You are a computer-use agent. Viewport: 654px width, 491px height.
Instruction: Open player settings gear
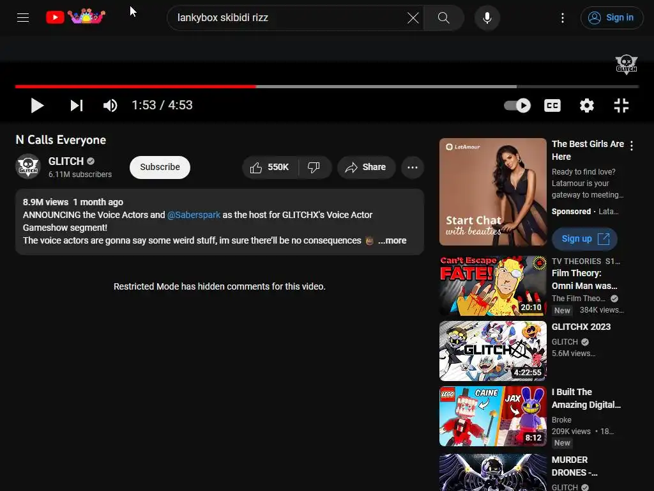click(586, 105)
